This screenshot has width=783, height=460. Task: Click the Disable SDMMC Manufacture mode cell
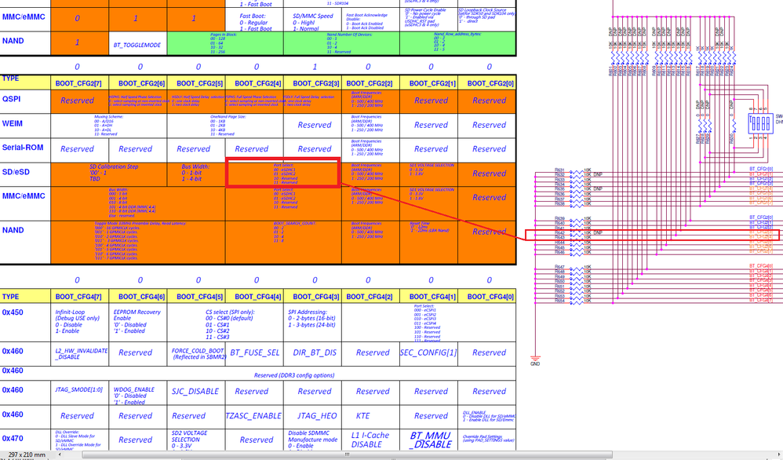312,440
